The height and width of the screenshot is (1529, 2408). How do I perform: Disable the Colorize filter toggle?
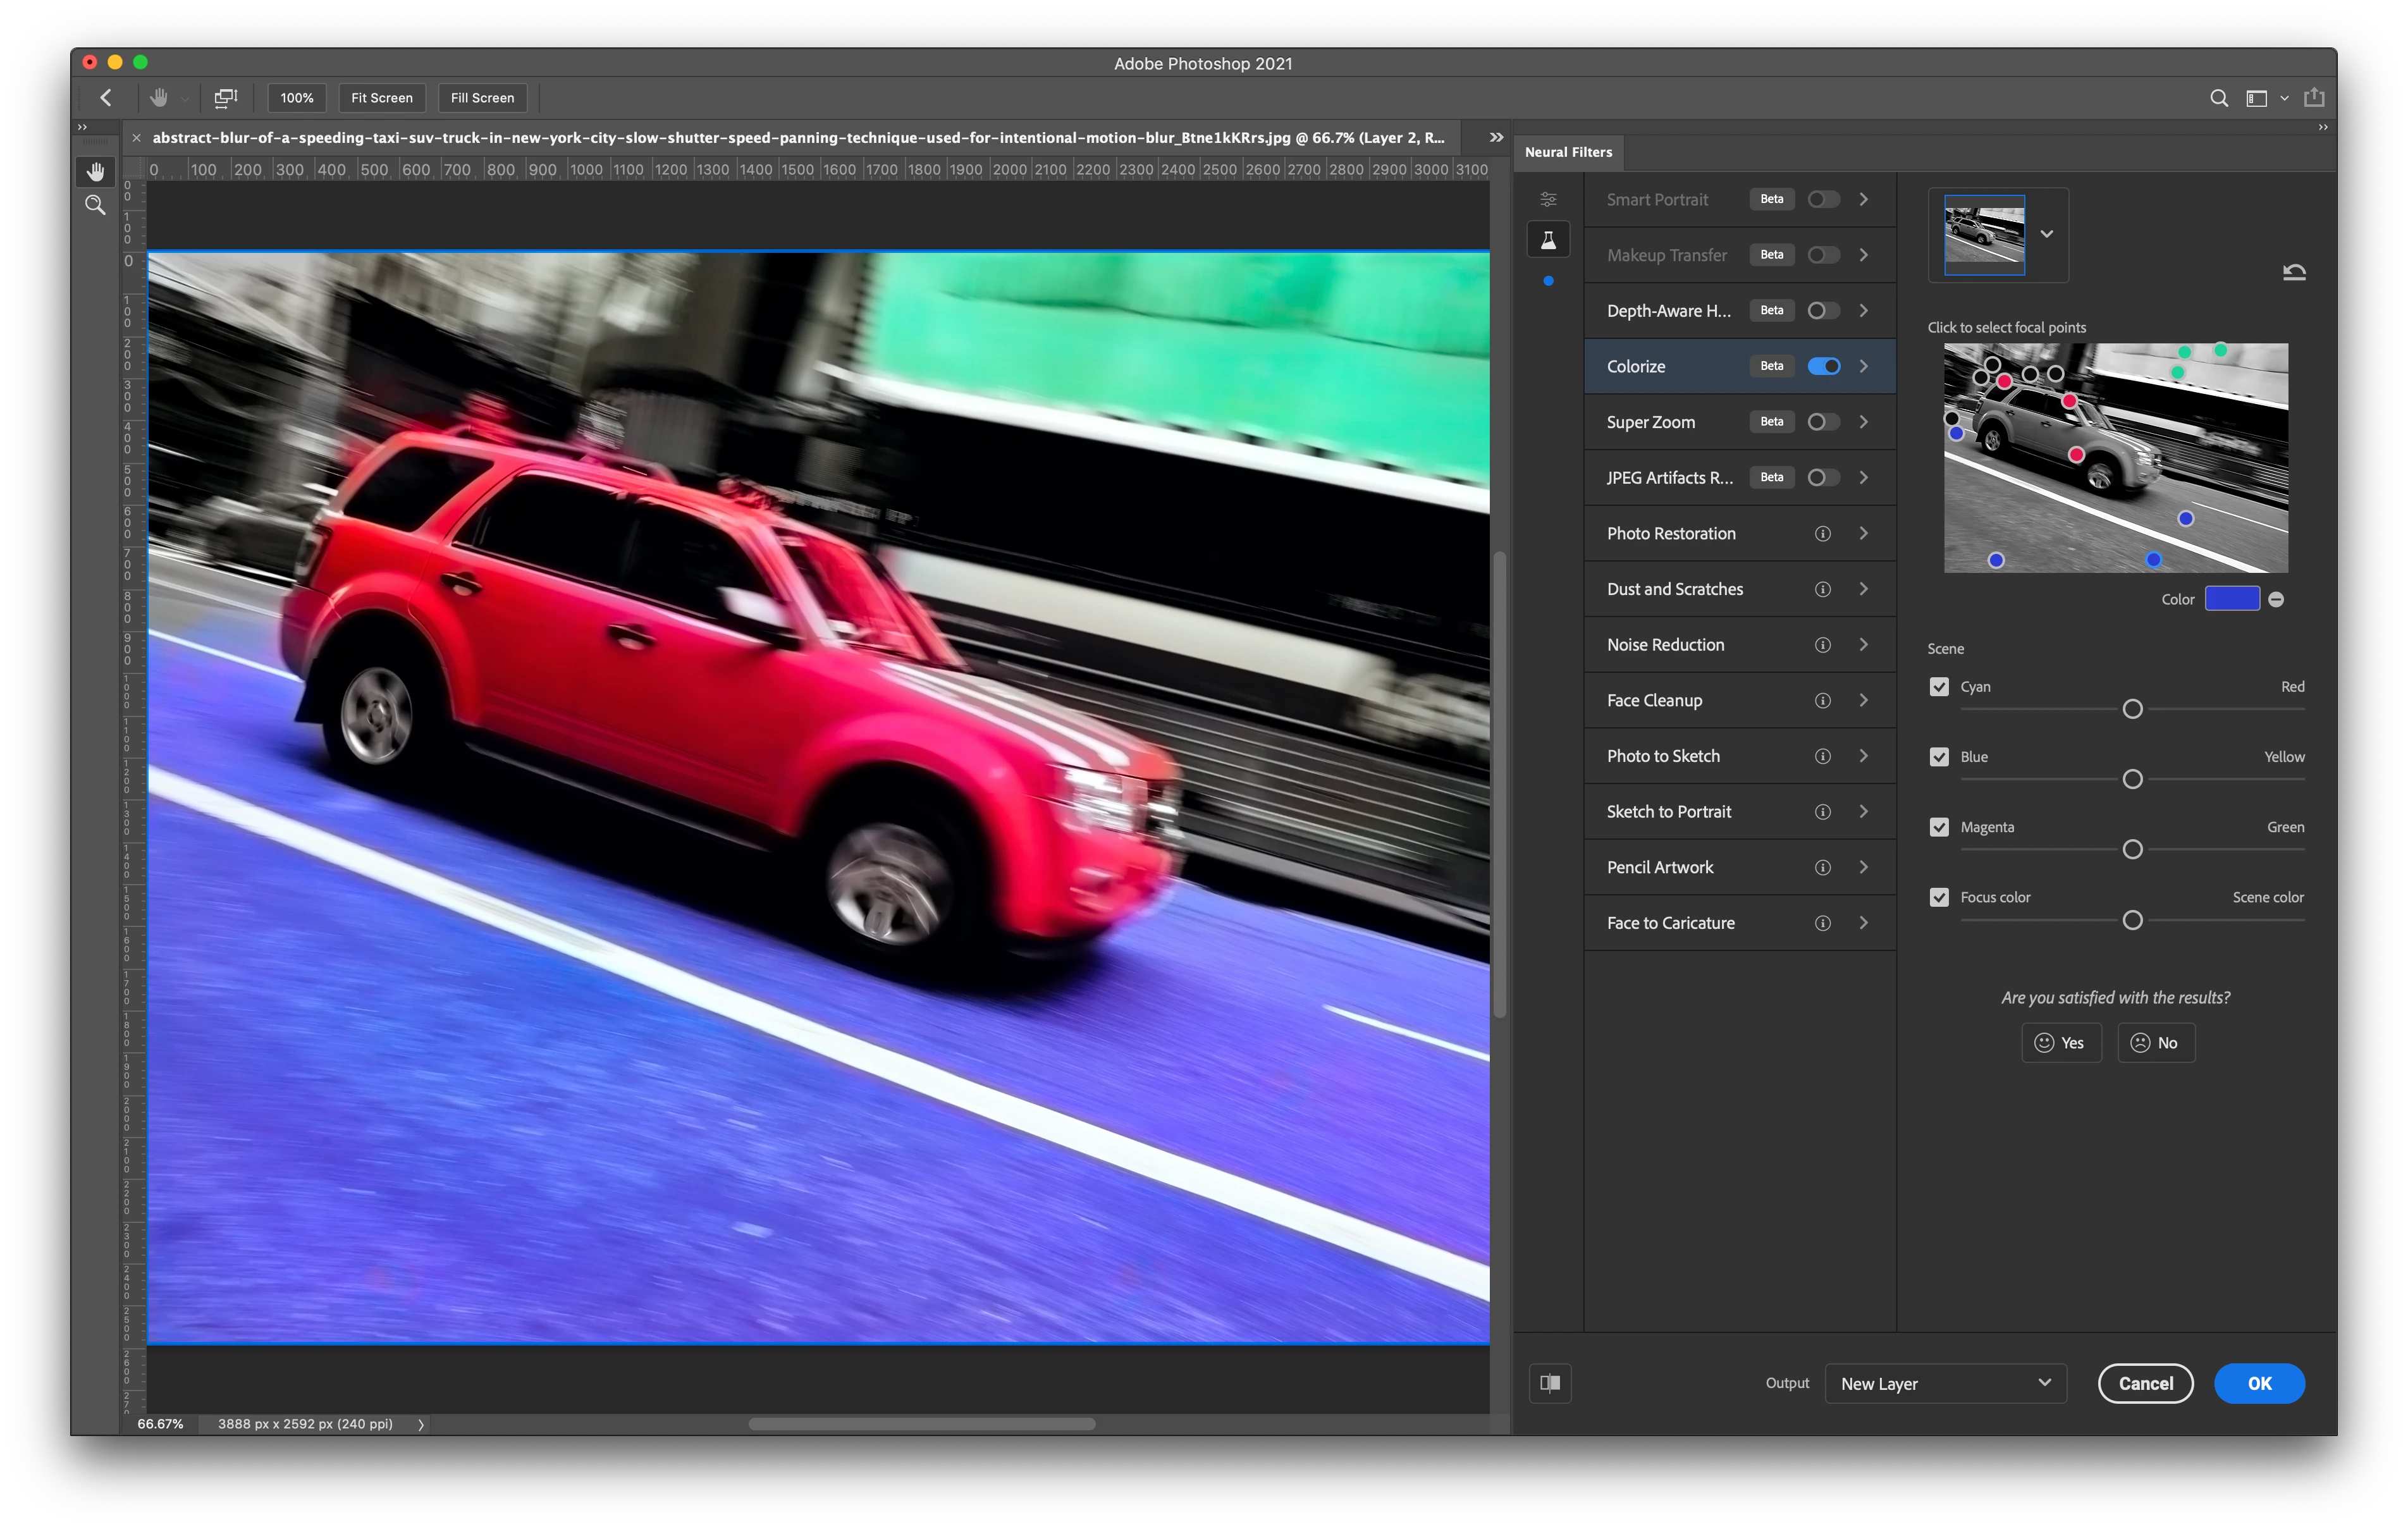point(1823,366)
